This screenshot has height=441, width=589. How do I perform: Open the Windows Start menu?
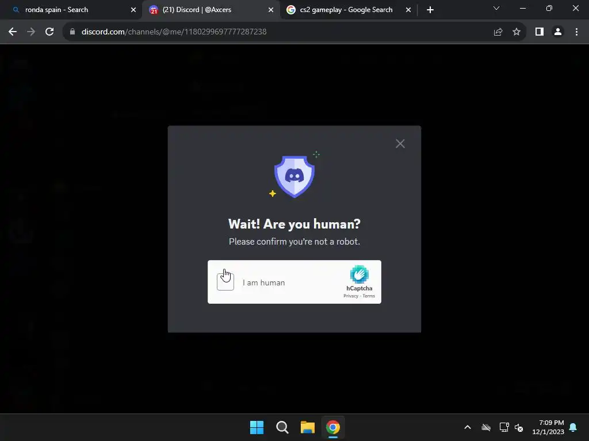point(257,427)
